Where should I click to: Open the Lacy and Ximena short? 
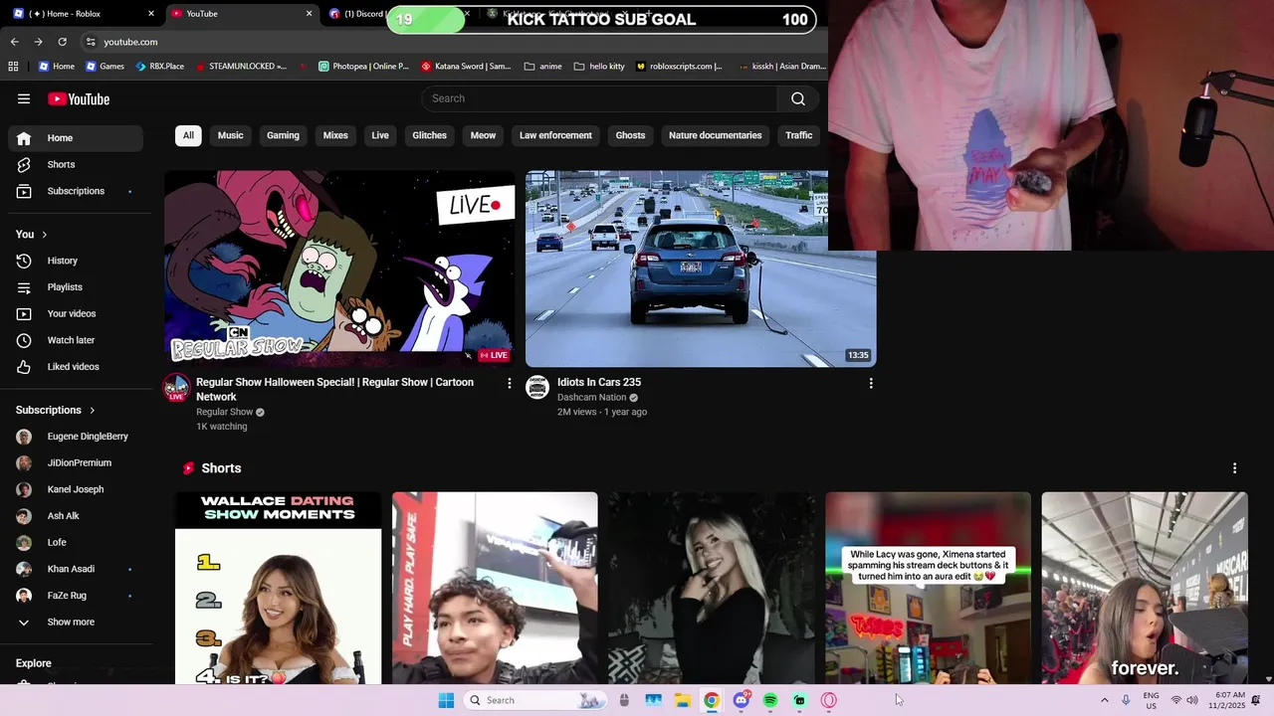(928, 588)
